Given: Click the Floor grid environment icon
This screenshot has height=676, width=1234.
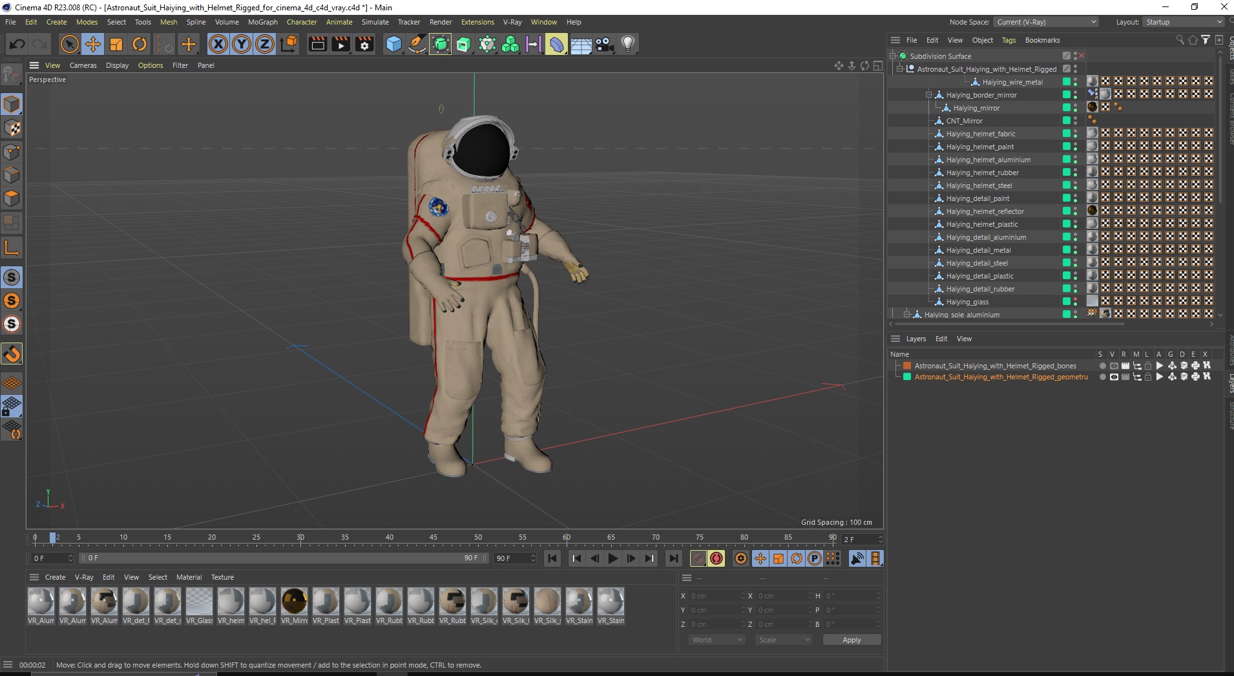Looking at the screenshot, I should click(581, 44).
